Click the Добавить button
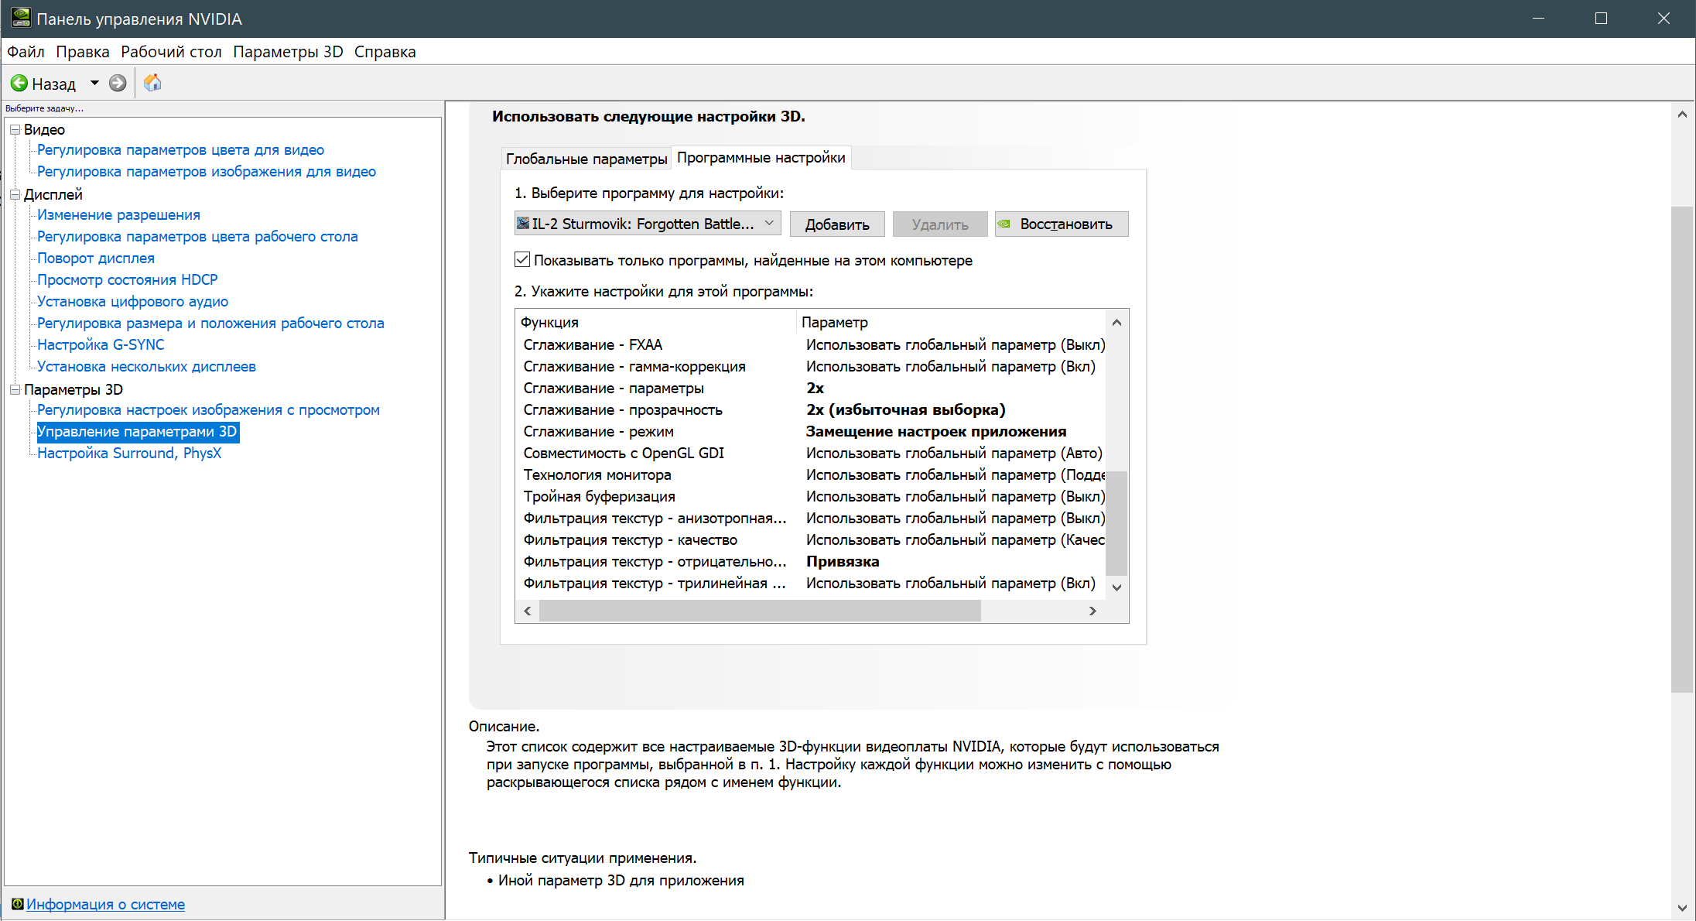This screenshot has width=1696, height=921. pyautogui.click(x=837, y=224)
